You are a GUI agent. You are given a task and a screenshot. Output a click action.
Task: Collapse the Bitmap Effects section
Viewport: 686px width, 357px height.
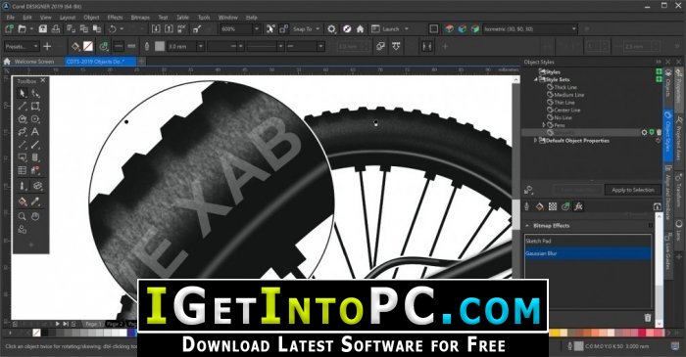[527, 226]
